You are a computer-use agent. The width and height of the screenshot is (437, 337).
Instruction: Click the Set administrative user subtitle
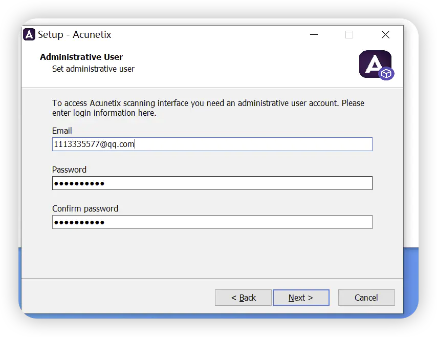click(93, 69)
